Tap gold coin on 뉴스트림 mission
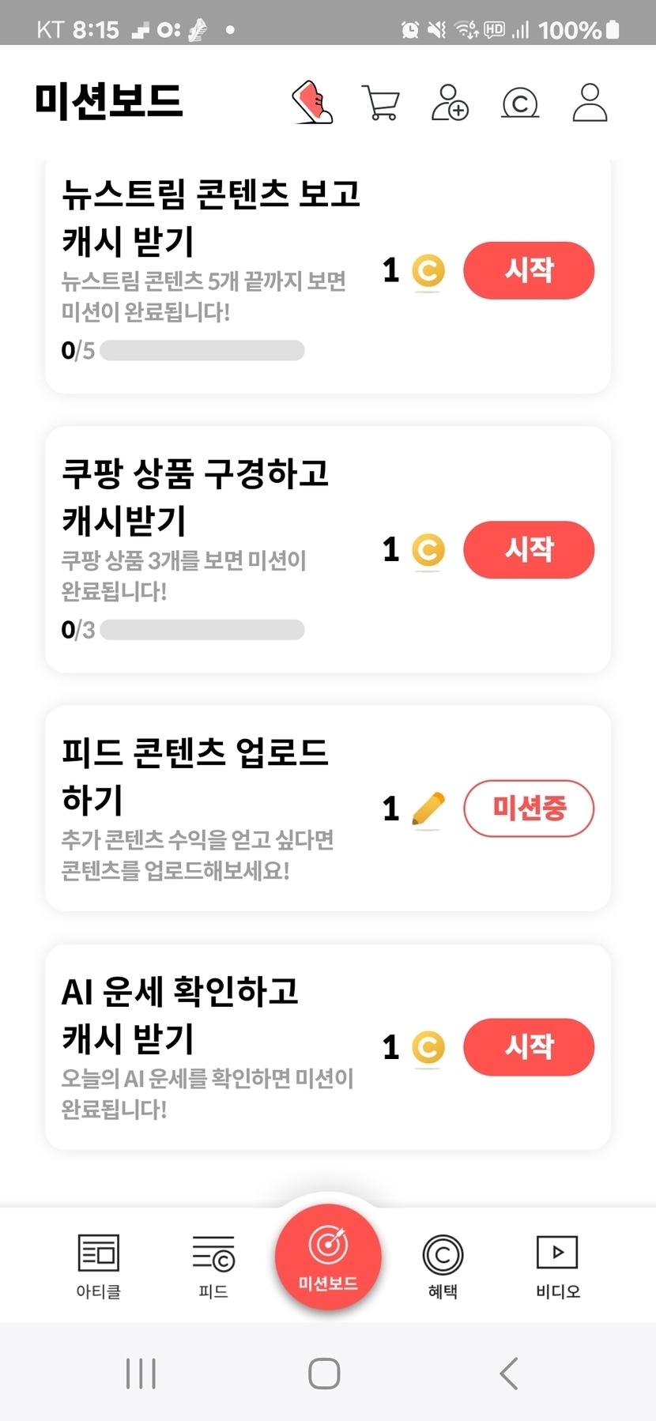Image resolution: width=656 pixels, height=1421 pixels. pyautogui.click(x=428, y=271)
